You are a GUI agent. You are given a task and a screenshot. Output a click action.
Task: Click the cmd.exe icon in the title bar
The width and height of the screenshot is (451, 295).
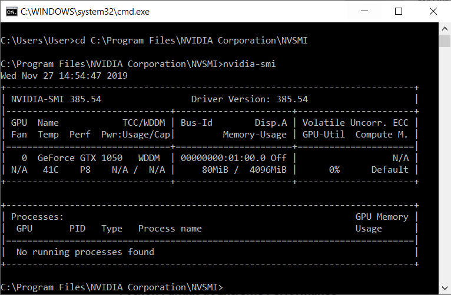point(12,12)
